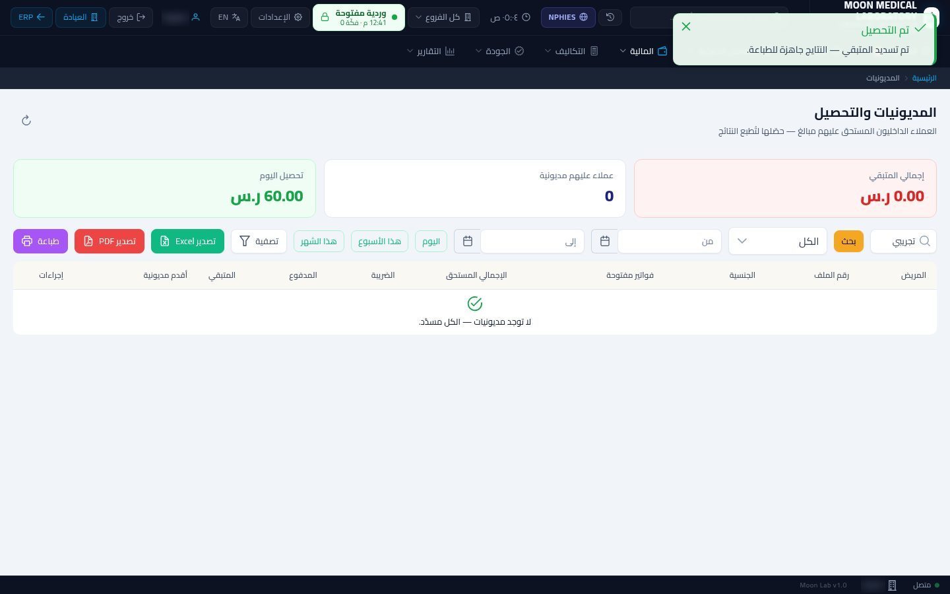Click the patient search field
This screenshot has width=950, height=594.
click(x=903, y=242)
